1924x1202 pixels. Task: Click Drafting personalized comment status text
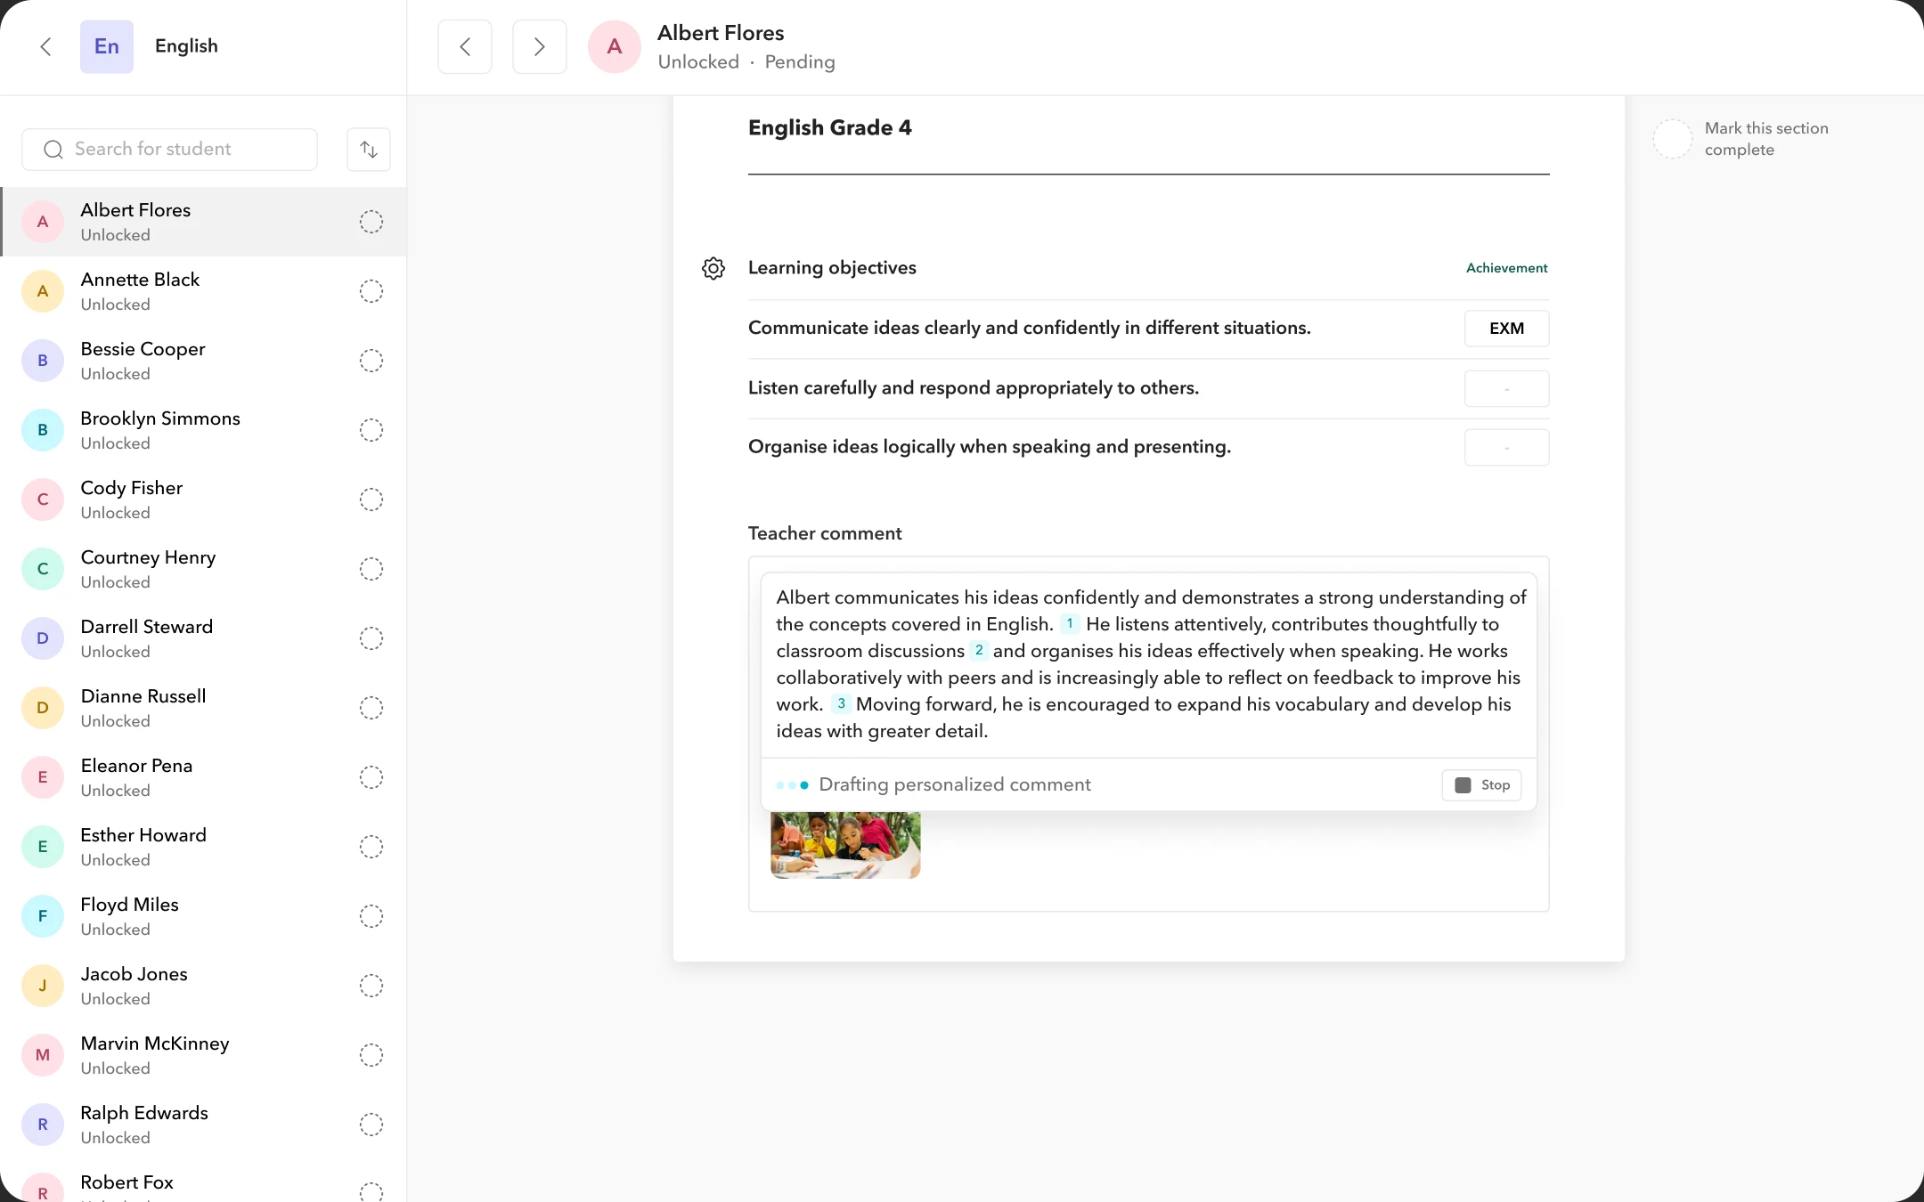coord(954,784)
